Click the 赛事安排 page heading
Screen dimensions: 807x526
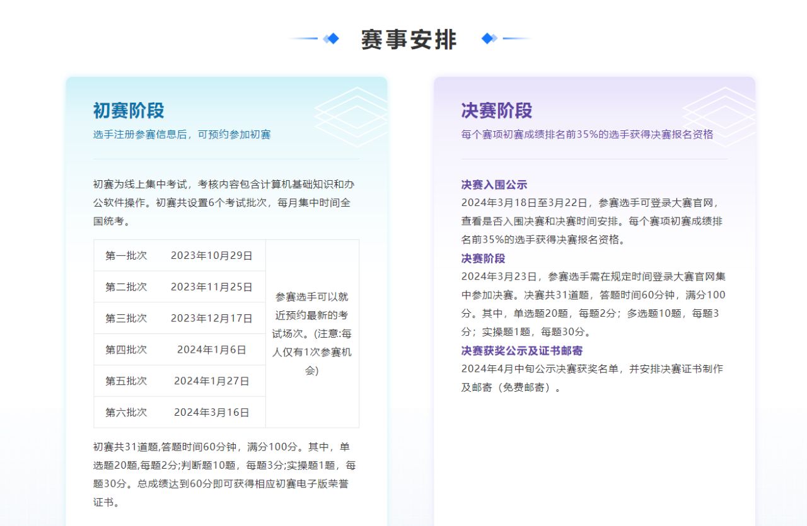click(409, 39)
